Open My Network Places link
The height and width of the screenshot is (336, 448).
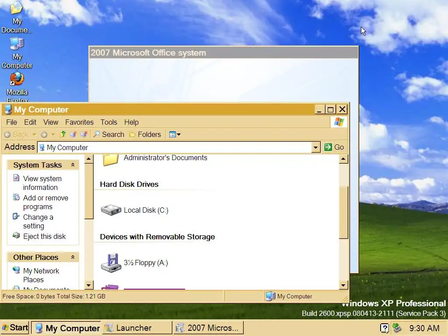pyautogui.click(x=41, y=275)
